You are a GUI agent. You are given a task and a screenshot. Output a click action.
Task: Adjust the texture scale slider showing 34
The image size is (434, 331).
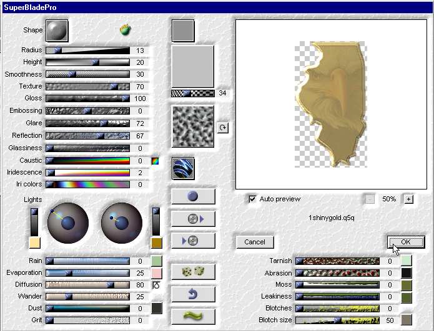click(x=192, y=94)
